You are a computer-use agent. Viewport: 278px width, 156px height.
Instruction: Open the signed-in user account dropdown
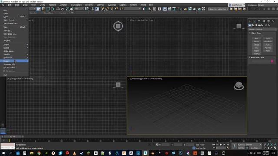(x=237, y=5)
